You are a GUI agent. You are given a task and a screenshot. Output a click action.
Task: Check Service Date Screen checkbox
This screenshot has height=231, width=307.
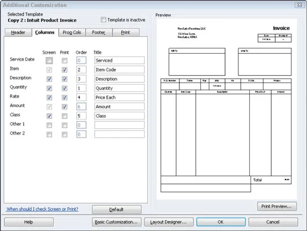pos(49,61)
